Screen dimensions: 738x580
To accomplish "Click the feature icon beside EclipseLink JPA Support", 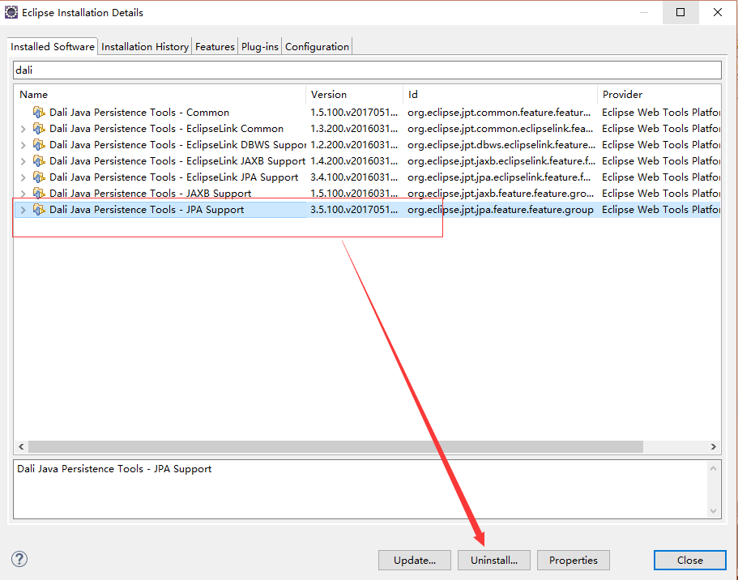I will 39,177.
